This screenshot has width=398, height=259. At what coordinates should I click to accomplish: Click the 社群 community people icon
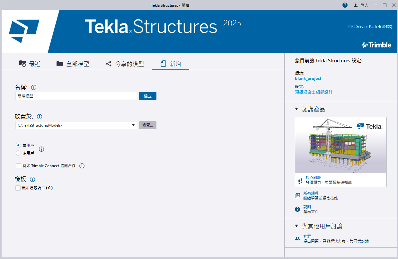(x=297, y=239)
